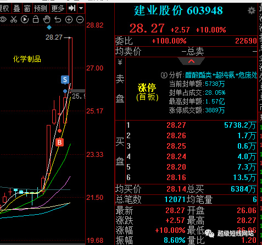Toggle the eye visibility icon in toolbar

(x=3, y=19)
